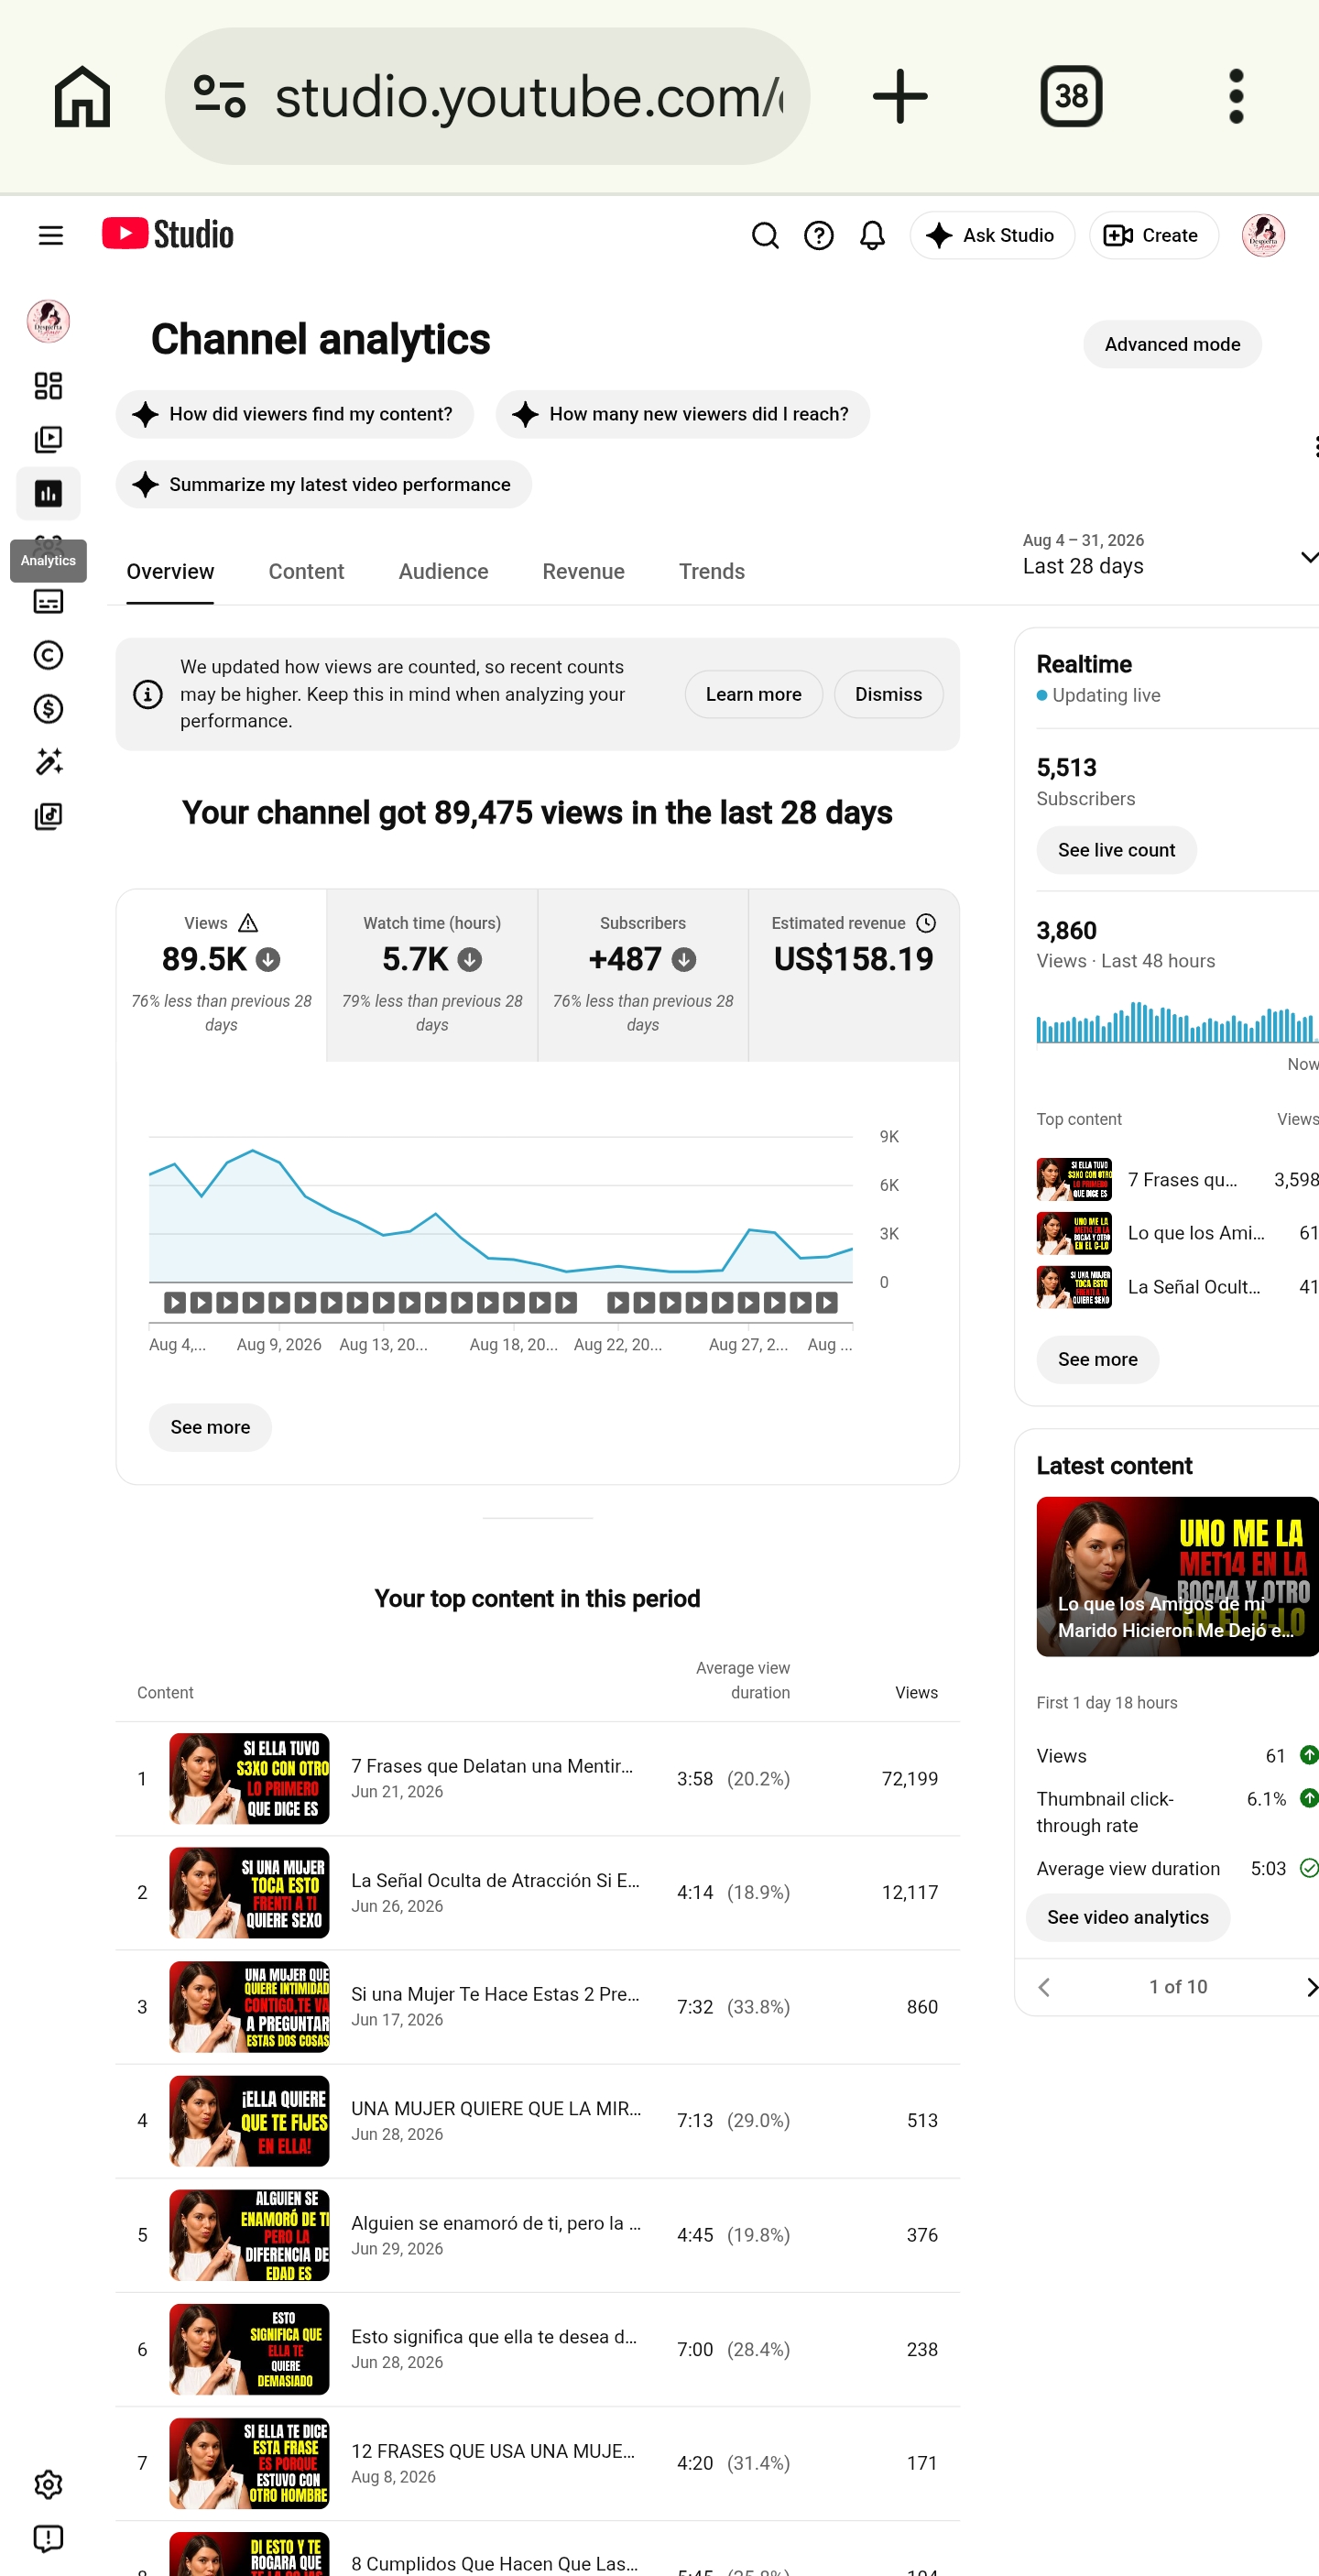
Task: Click See more in Realtime panel
Action: tap(1097, 1359)
